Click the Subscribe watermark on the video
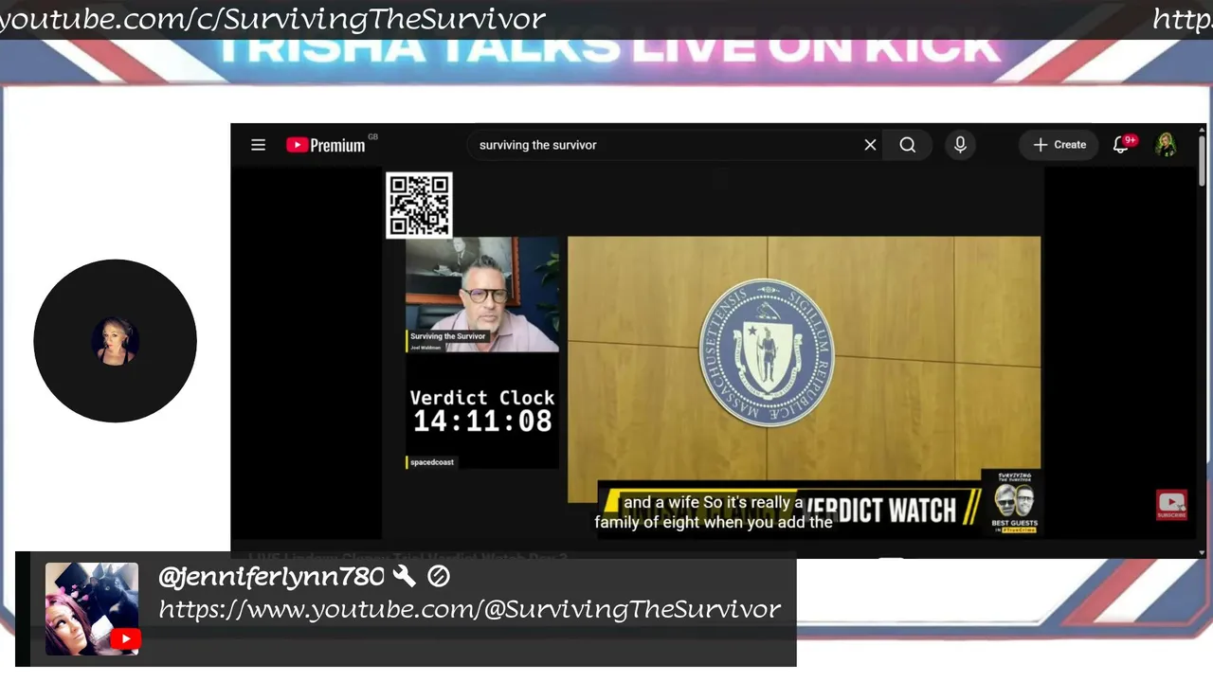This screenshot has width=1213, height=682. coord(1171,505)
